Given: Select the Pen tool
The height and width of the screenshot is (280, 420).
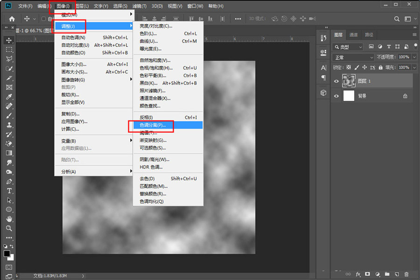Looking at the screenshot, I should 9,181.
